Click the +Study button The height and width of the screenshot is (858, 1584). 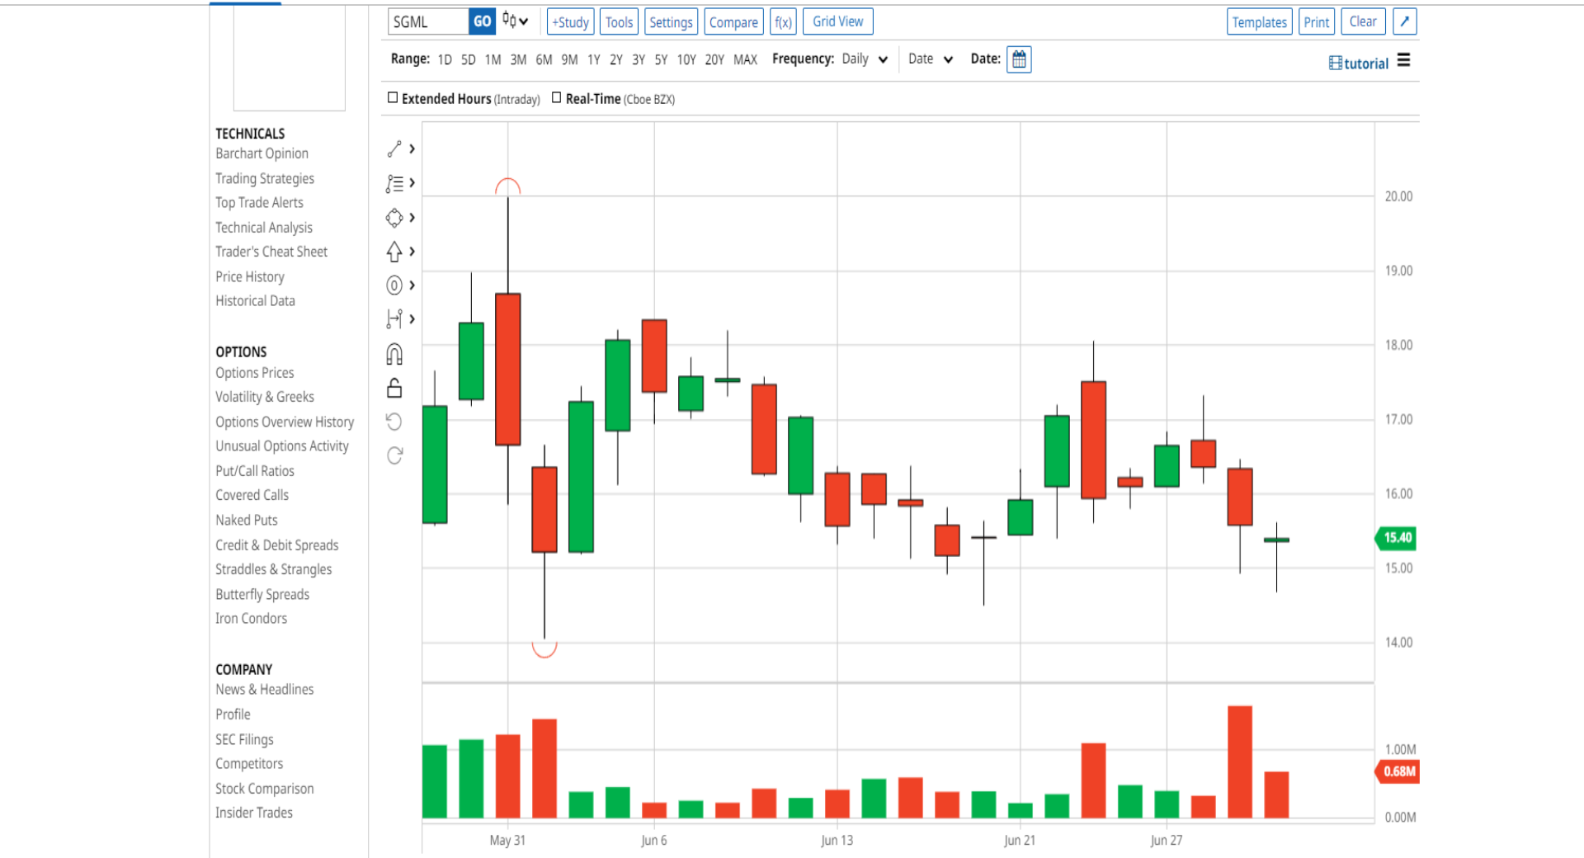pos(570,22)
